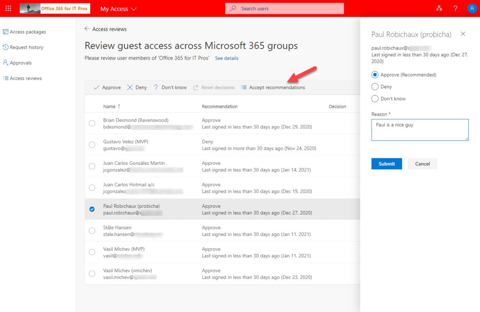480x312 pixels.
Task: Click the Search users field
Action: pyautogui.click(x=285, y=8)
